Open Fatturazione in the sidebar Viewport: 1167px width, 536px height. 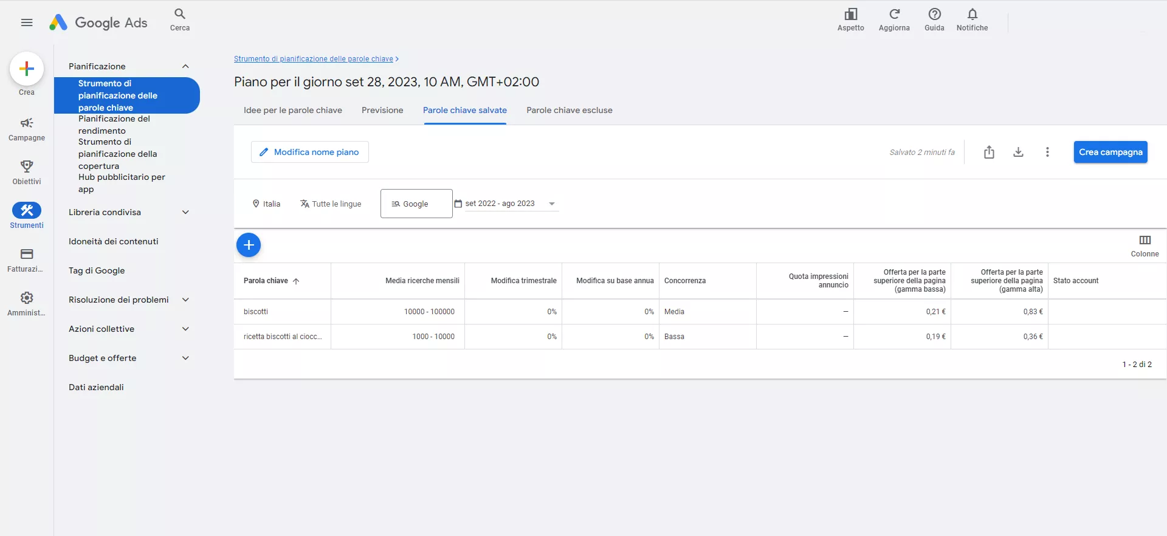27,260
